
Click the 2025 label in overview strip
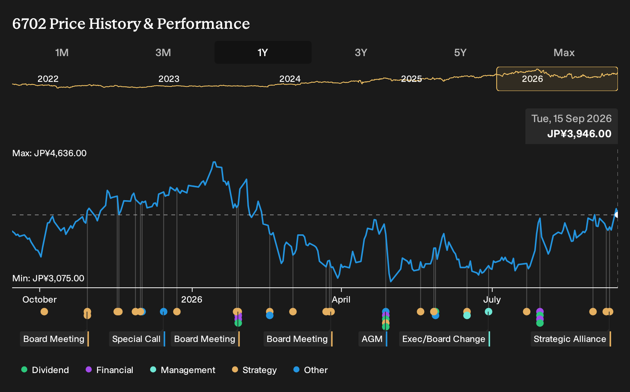411,79
